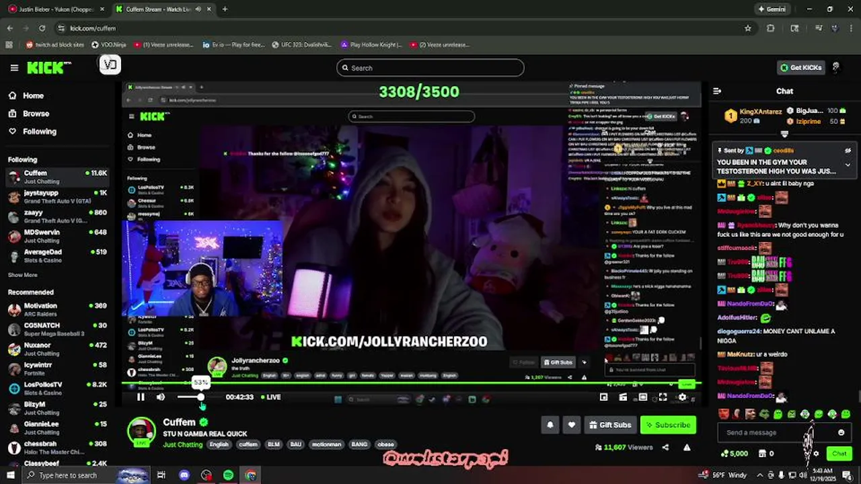
Task: Expand Show More under Following
Action: (22, 275)
